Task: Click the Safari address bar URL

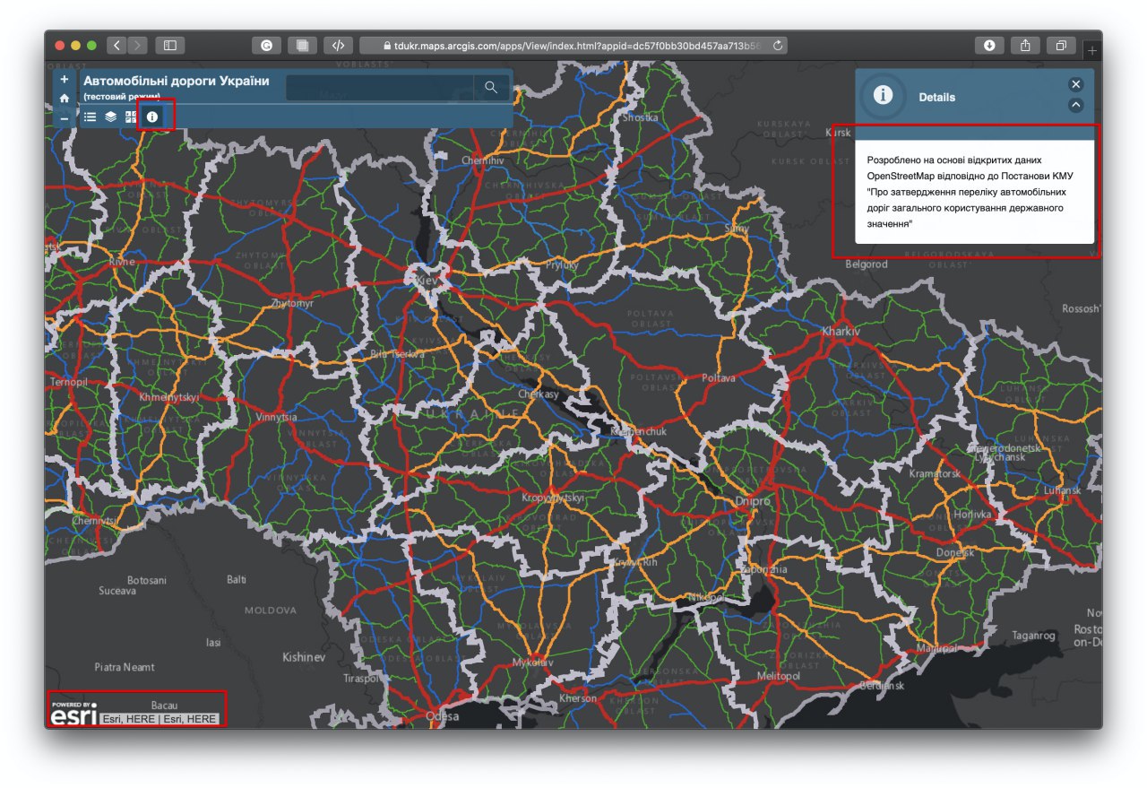Action: pyautogui.click(x=573, y=45)
